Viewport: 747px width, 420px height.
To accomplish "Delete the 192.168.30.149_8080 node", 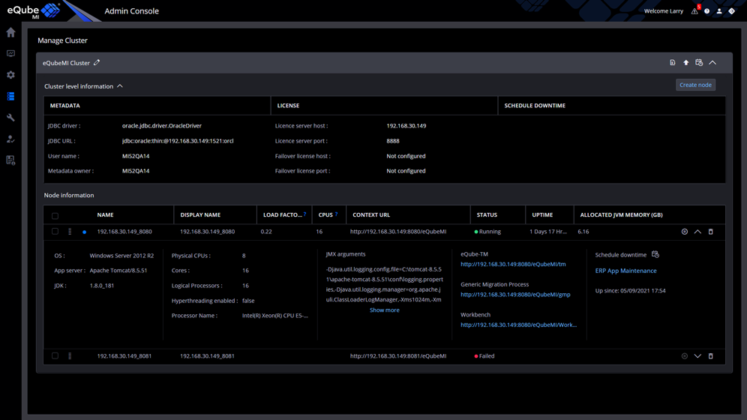I will click(x=711, y=232).
